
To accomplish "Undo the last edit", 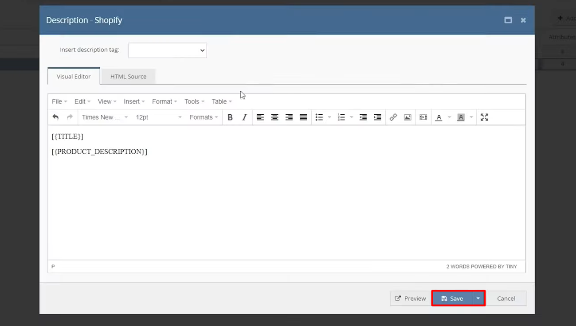I will (55, 117).
